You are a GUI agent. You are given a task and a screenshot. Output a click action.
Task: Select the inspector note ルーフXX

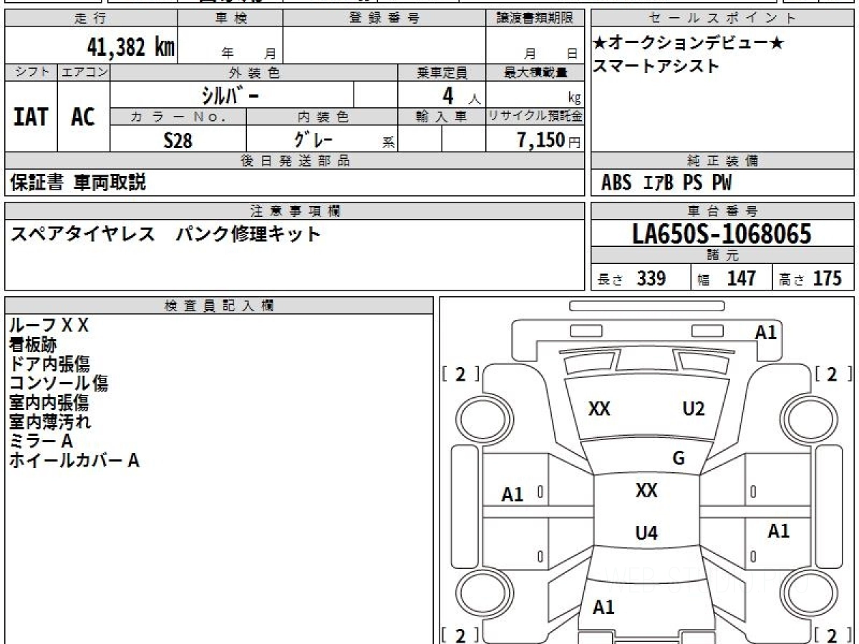pos(49,326)
